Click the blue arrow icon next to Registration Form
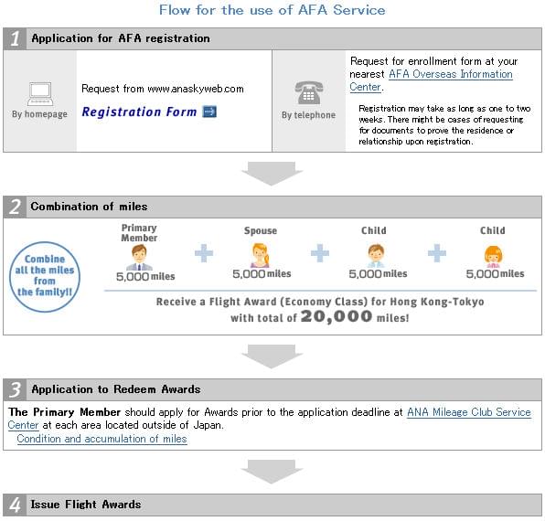545x521 pixels. 209,112
